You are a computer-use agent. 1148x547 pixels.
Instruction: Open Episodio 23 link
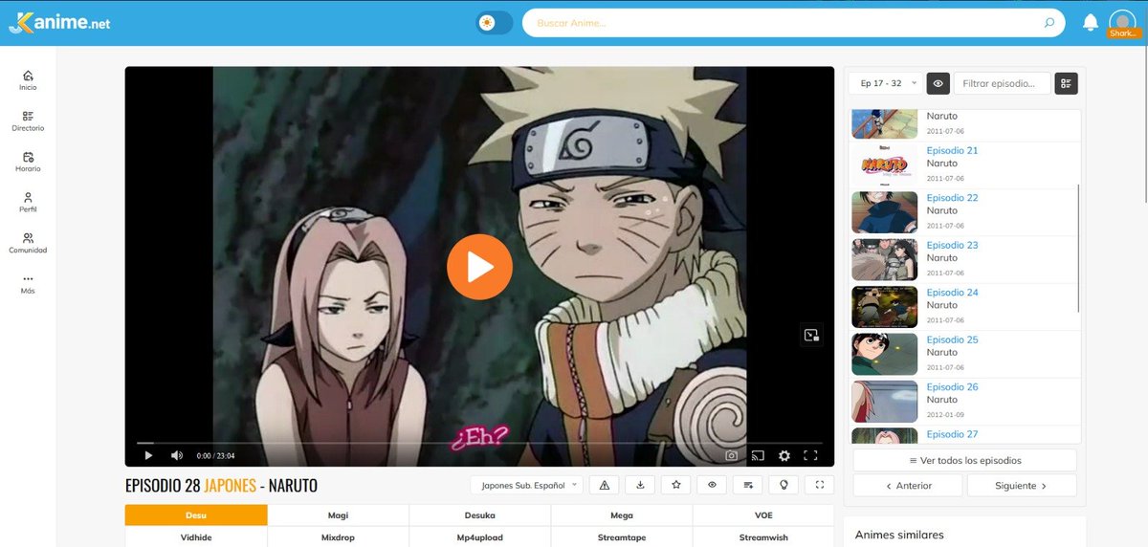point(952,245)
